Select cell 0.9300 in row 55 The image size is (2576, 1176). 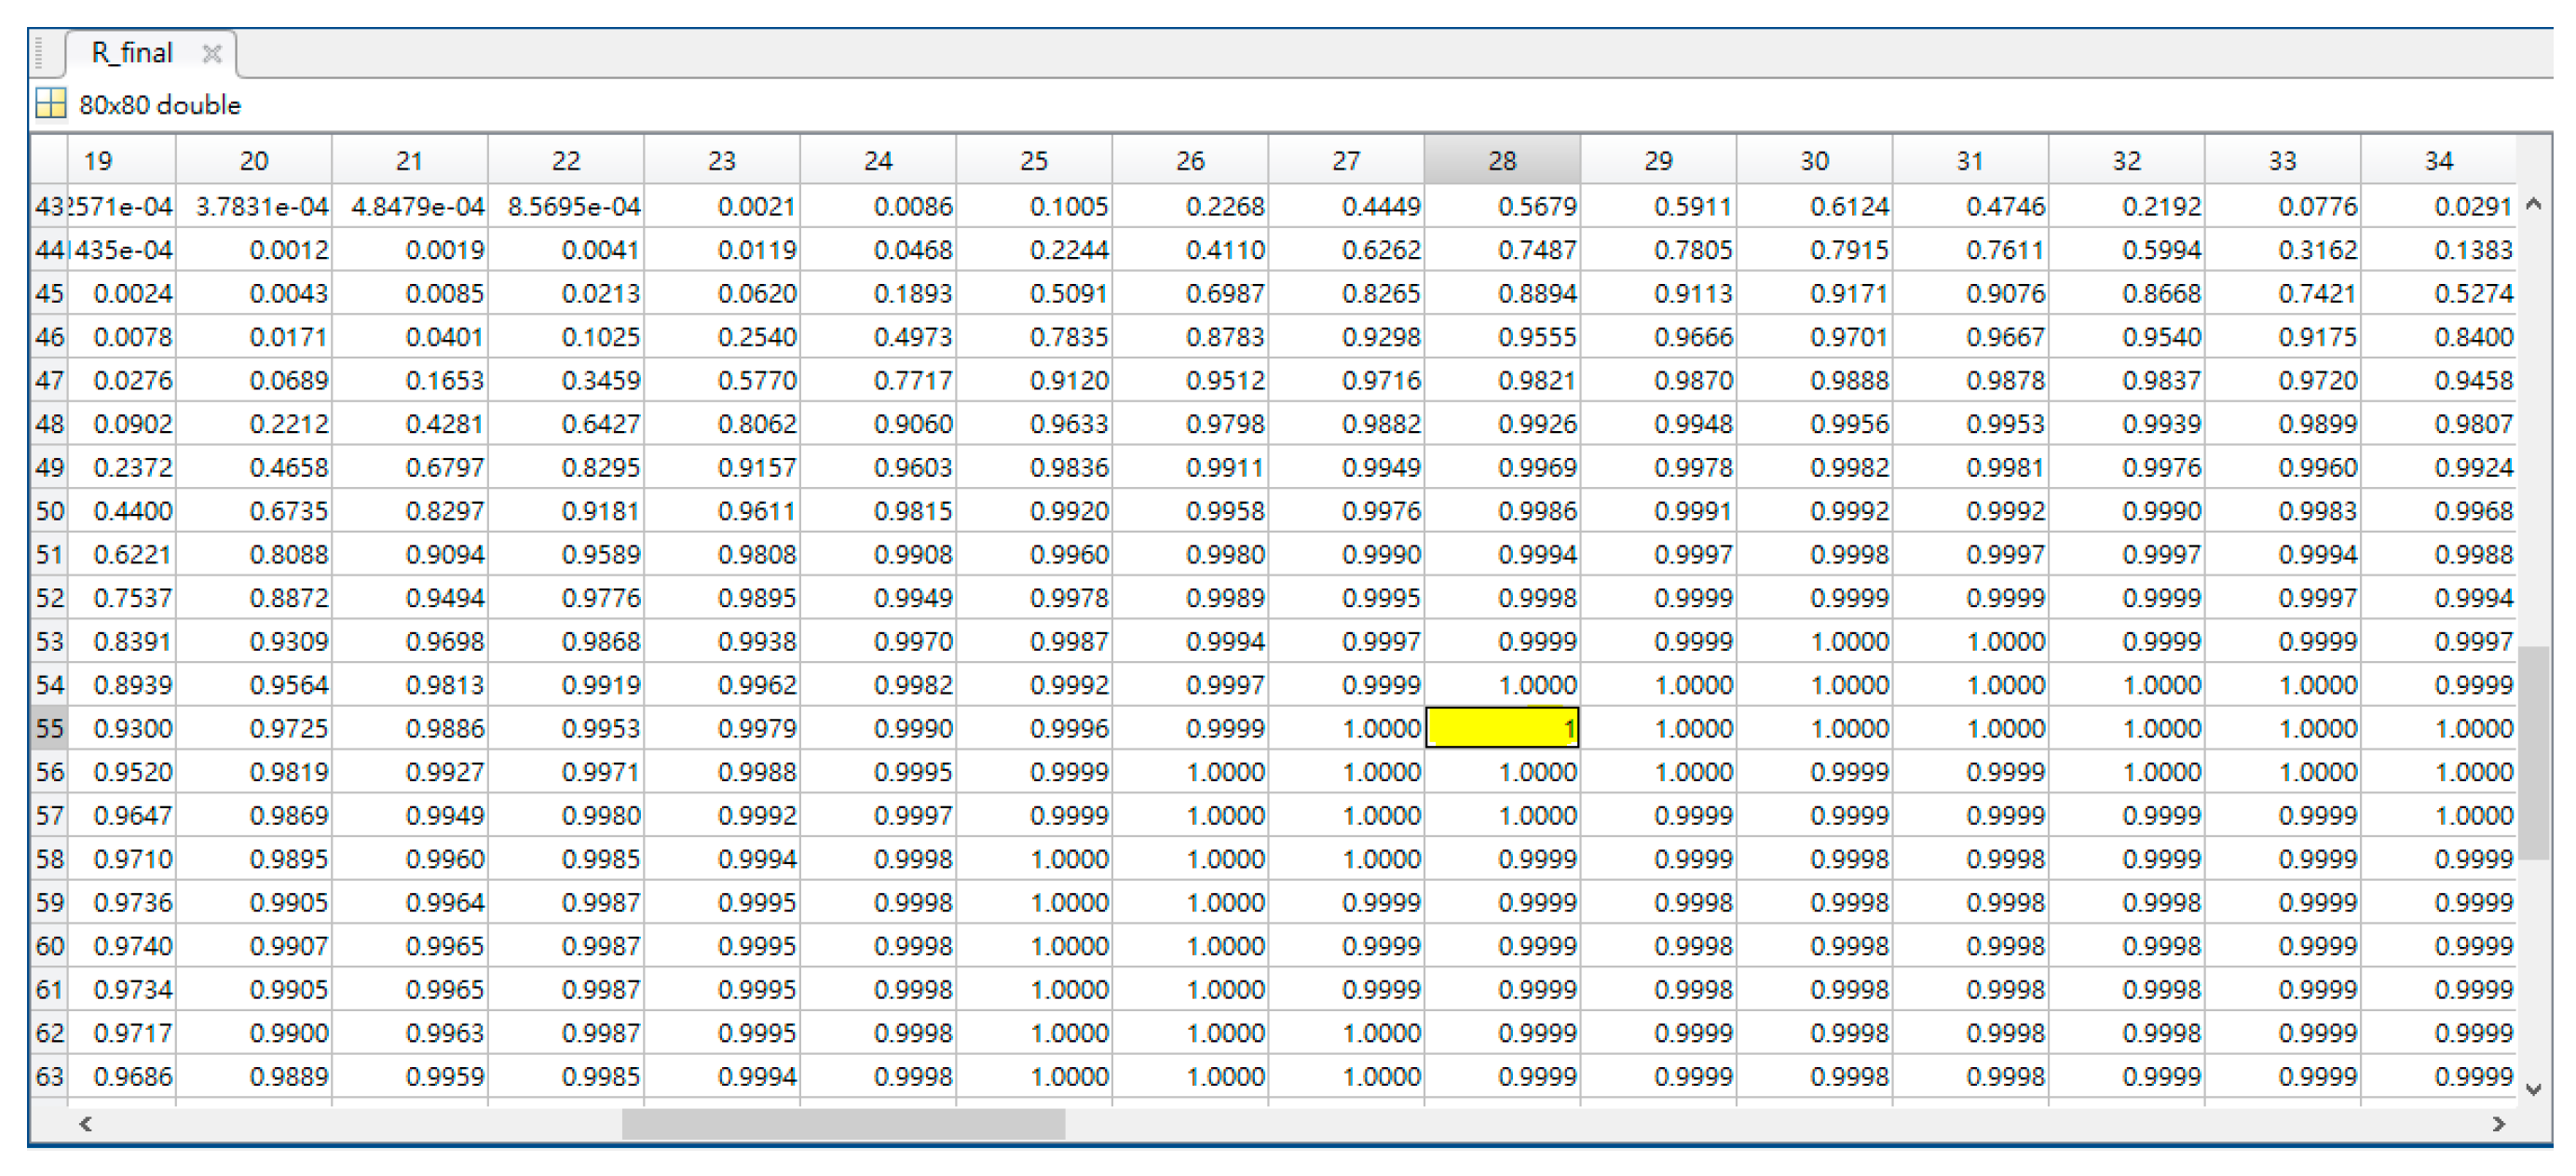pyautogui.click(x=123, y=728)
